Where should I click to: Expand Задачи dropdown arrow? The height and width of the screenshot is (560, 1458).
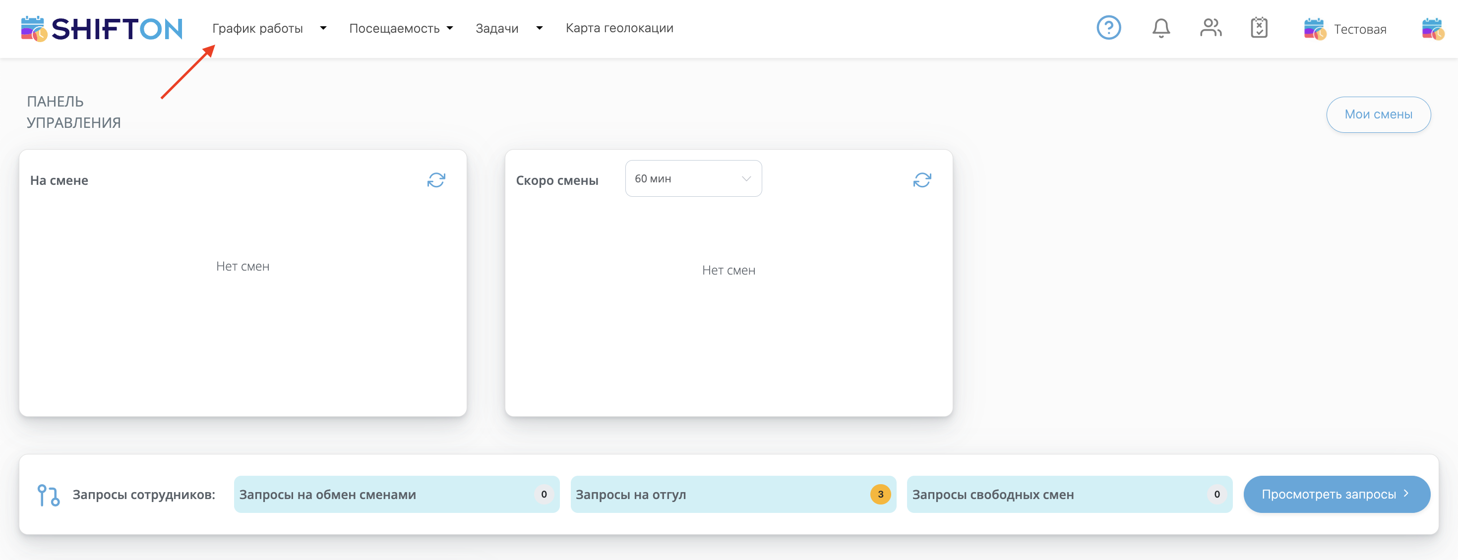[x=540, y=28]
